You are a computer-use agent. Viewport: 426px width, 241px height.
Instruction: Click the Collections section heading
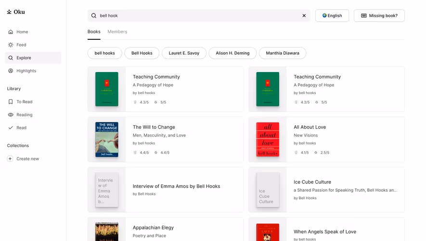[x=18, y=145]
